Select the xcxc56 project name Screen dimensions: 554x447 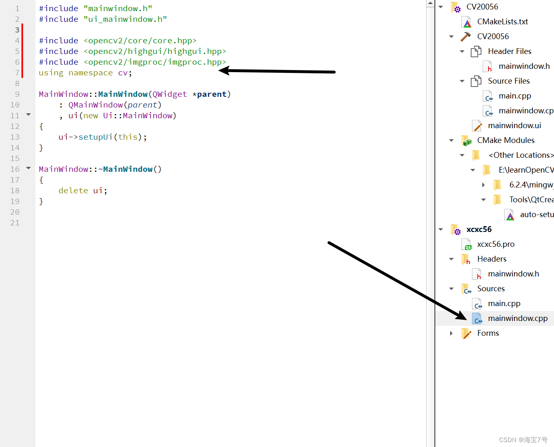coord(479,229)
